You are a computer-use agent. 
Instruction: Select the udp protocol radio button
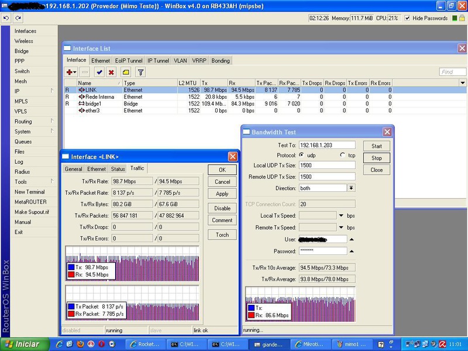pyautogui.click(x=302, y=155)
